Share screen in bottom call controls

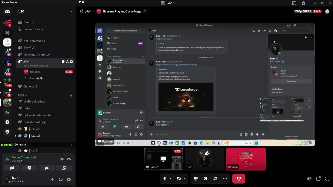pyautogui.click(x=196, y=179)
